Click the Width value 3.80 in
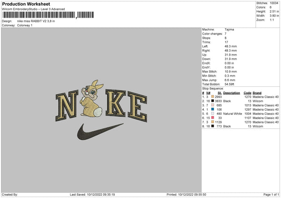The width and height of the screenshot is (281, 198). (274, 16)
